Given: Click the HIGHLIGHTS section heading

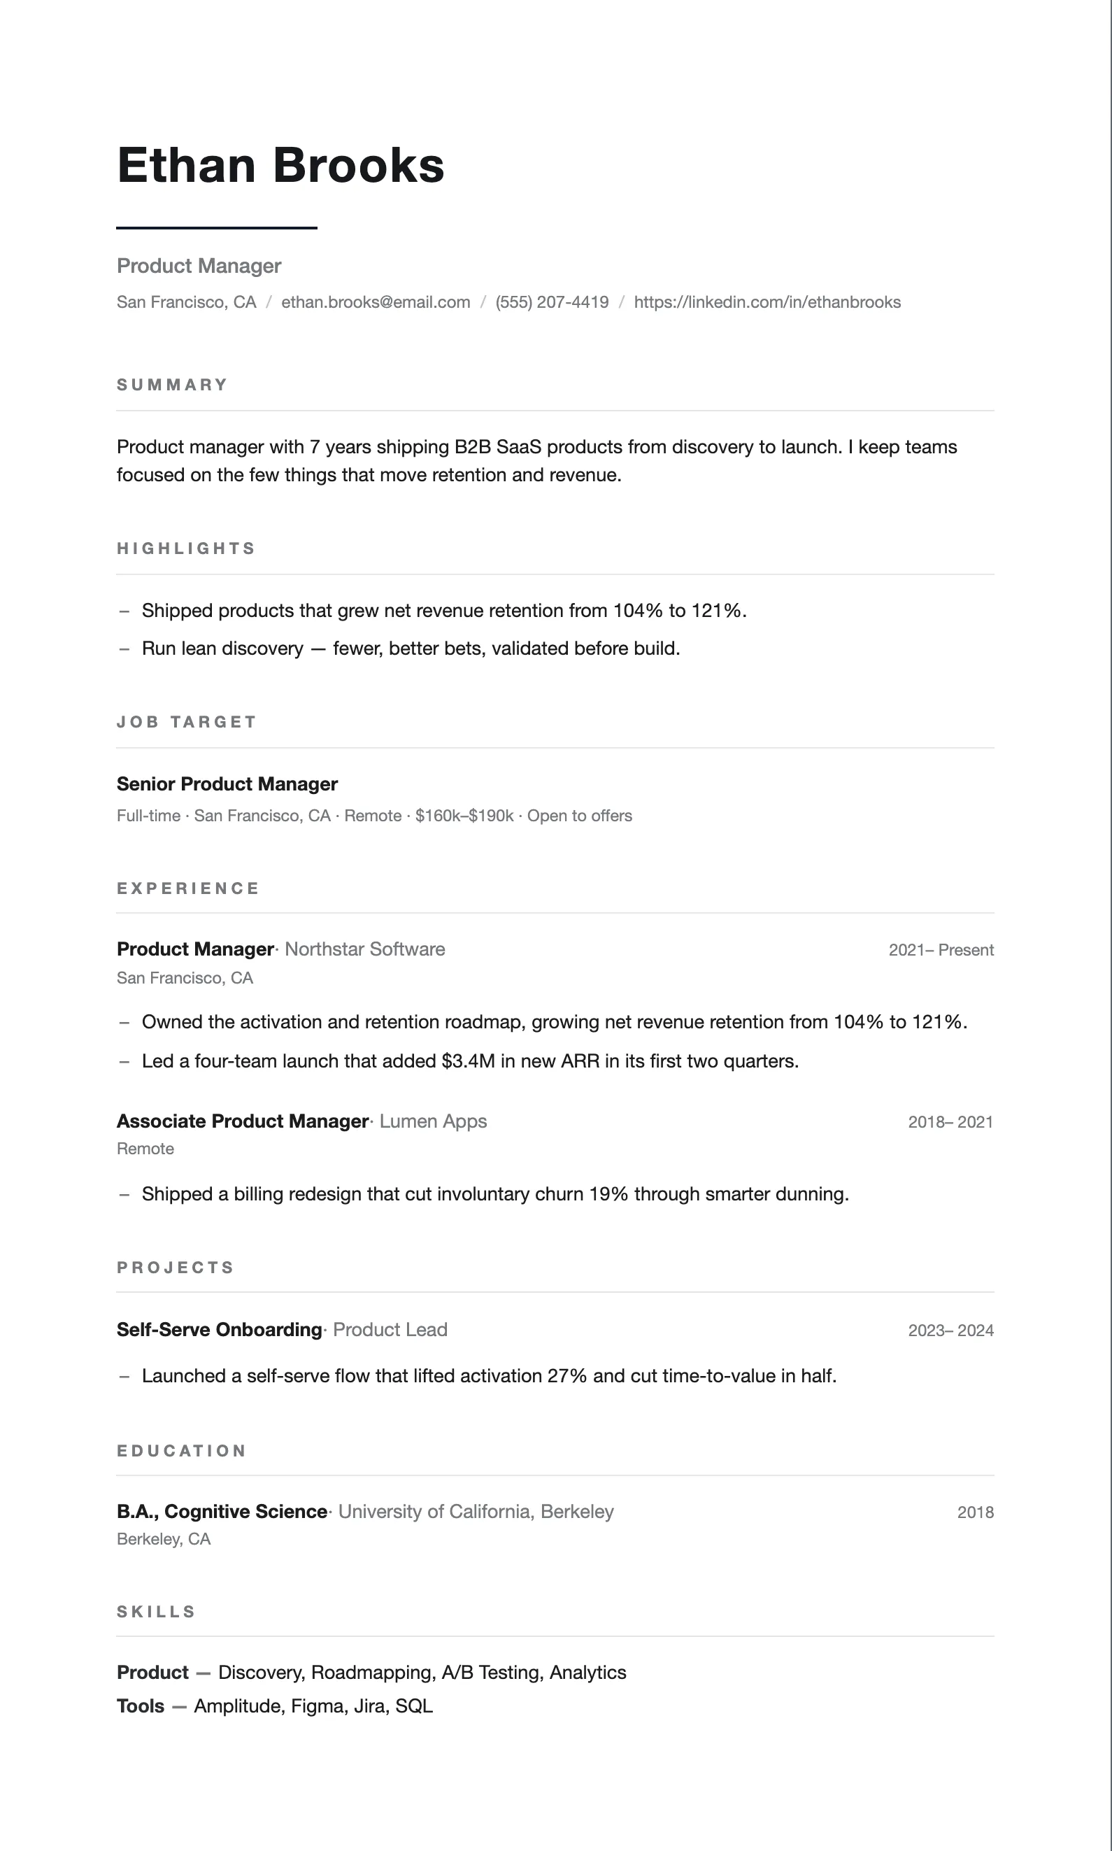Looking at the screenshot, I should pos(187,548).
